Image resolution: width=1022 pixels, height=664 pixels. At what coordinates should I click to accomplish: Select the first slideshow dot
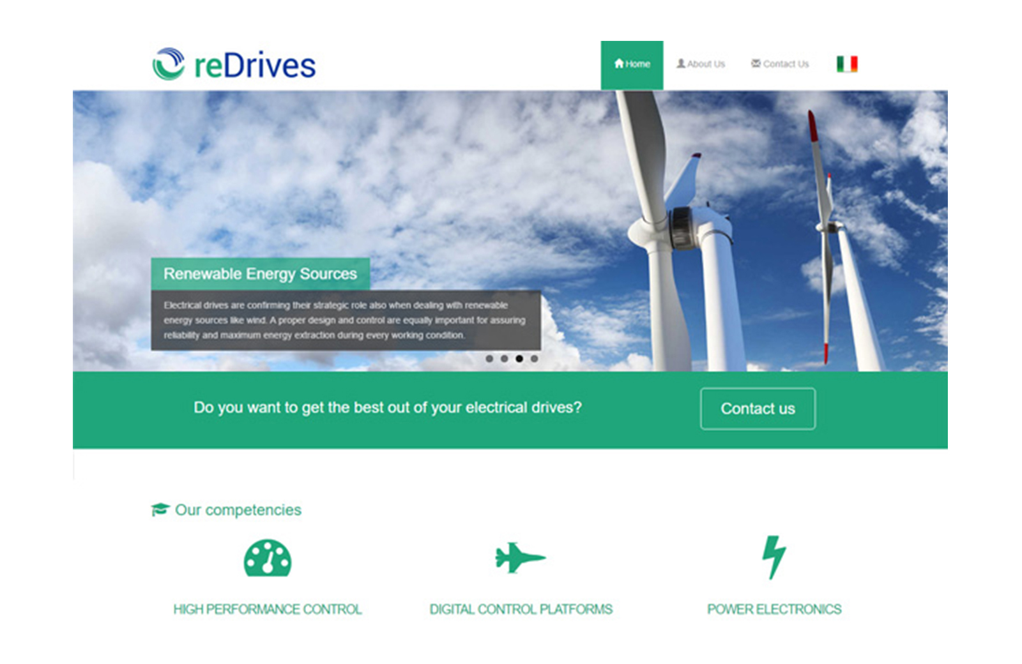(489, 359)
